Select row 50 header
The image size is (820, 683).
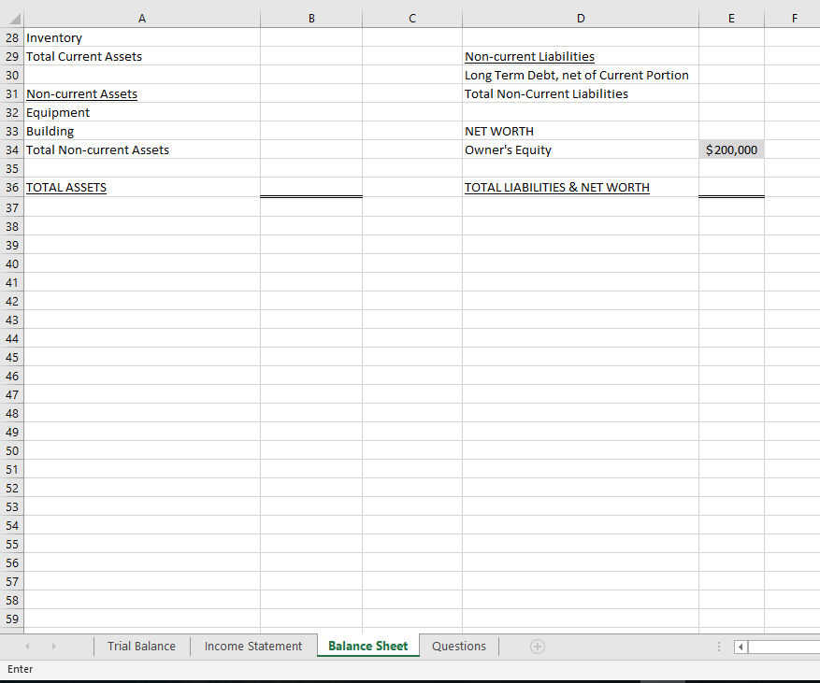click(x=12, y=450)
